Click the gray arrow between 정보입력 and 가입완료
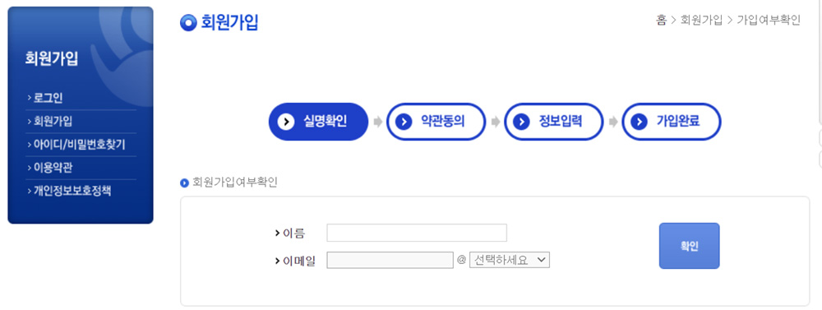822x310 pixels. click(x=613, y=122)
